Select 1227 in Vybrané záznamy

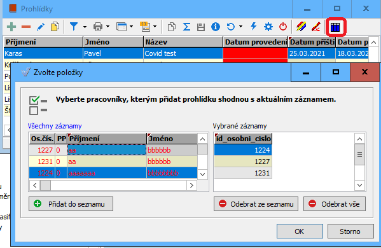pos(243,162)
